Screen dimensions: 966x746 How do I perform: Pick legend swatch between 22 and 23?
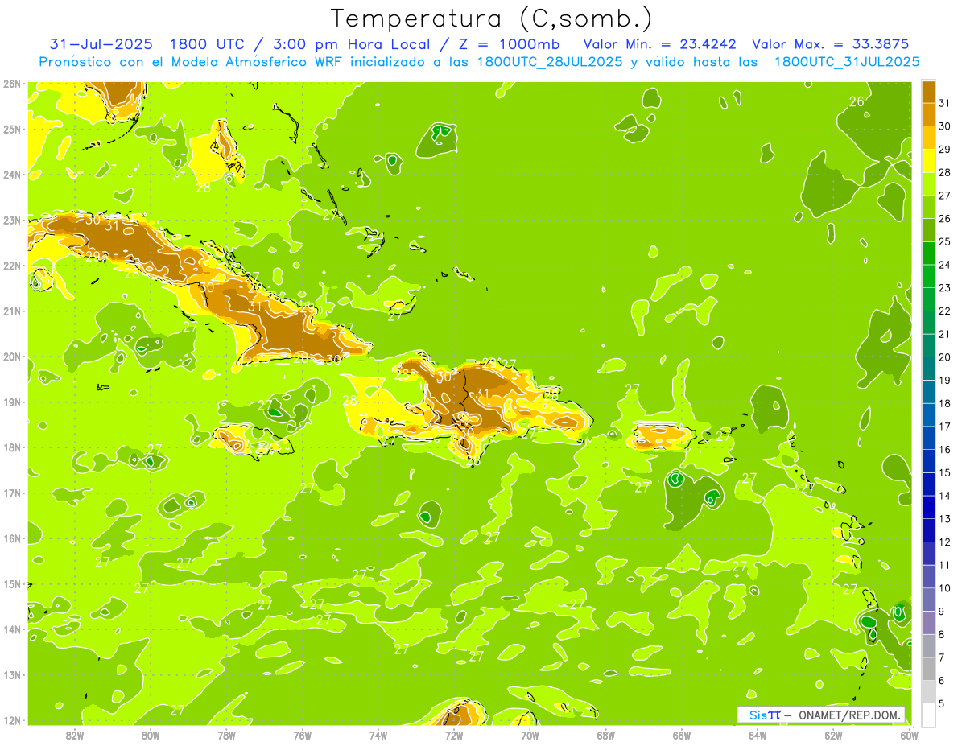click(928, 299)
